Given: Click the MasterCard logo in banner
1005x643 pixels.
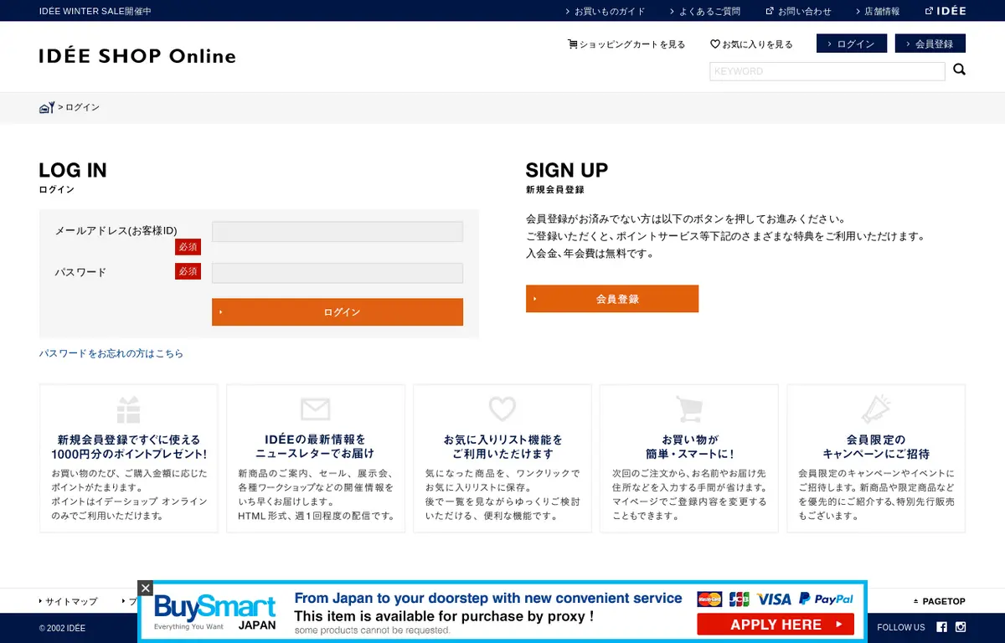Looking at the screenshot, I should [x=710, y=599].
